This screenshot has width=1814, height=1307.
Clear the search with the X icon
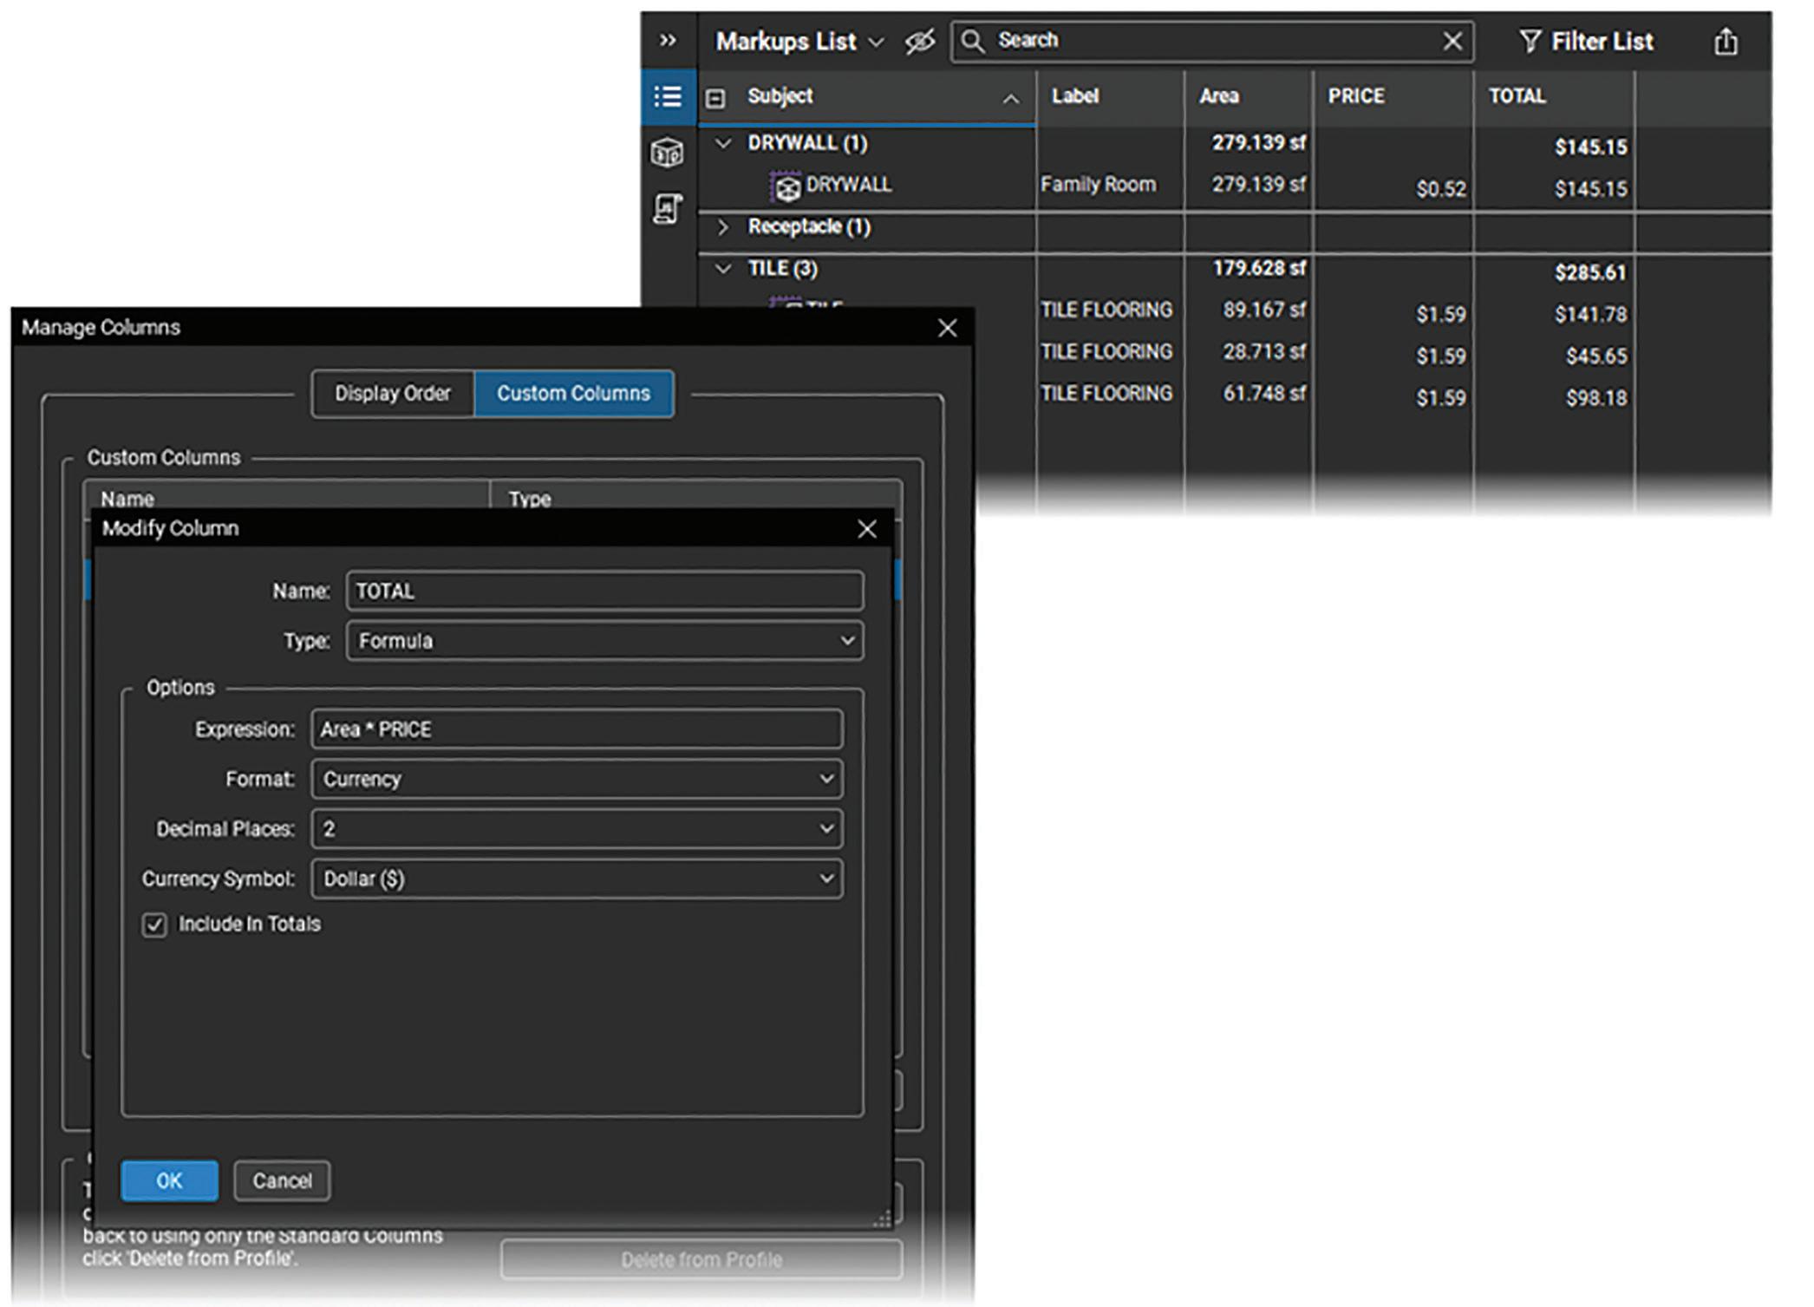tap(1452, 41)
